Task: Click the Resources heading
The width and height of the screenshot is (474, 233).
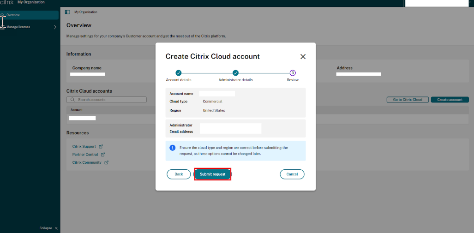Action: click(x=78, y=133)
